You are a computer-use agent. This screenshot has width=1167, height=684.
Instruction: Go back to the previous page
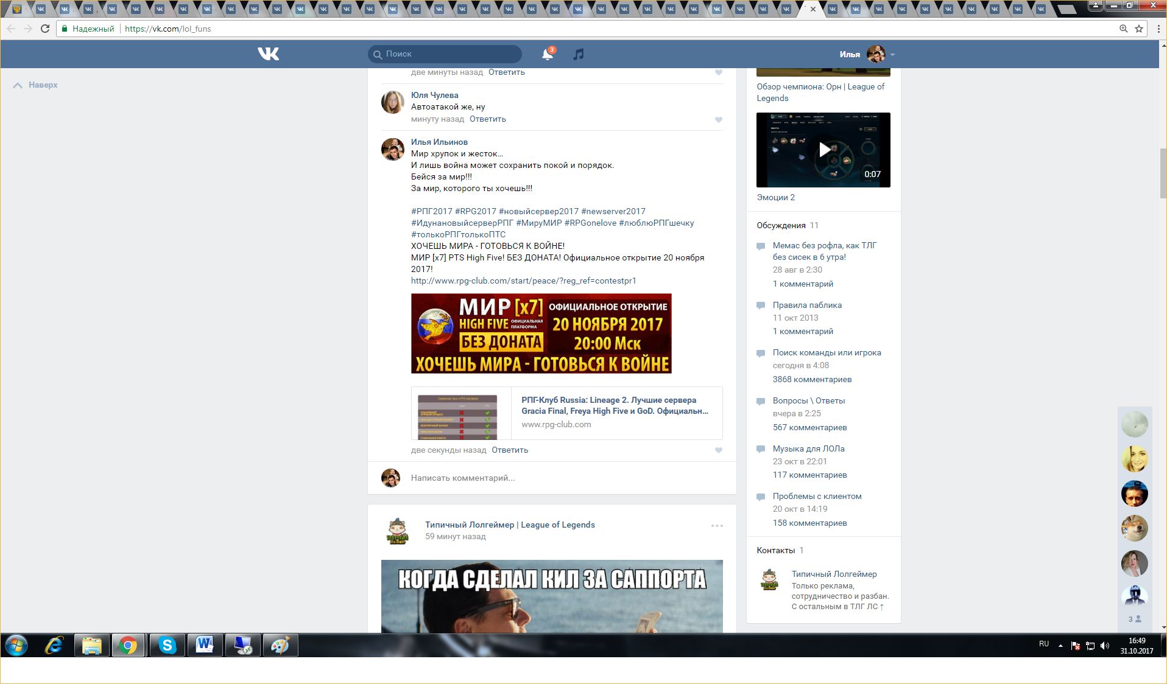11,29
